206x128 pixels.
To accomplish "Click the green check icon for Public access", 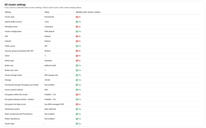I will 77,46.
